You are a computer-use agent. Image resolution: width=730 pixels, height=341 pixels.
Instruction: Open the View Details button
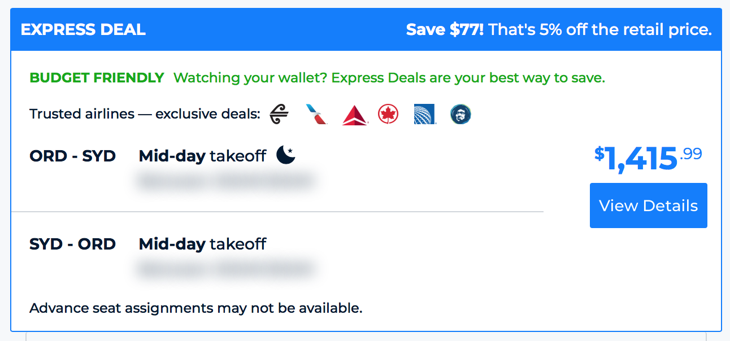tap(648, 206)
